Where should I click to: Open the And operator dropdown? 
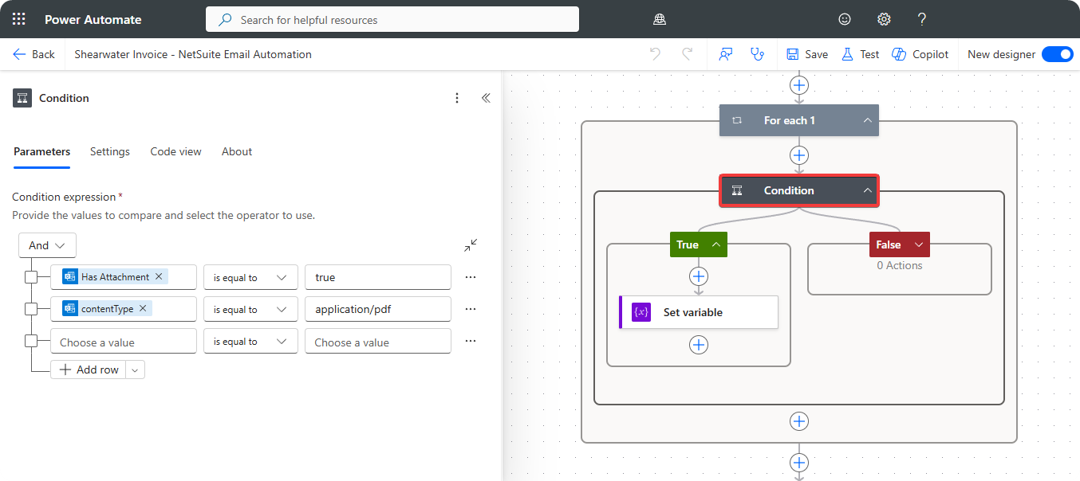[47, 245]
